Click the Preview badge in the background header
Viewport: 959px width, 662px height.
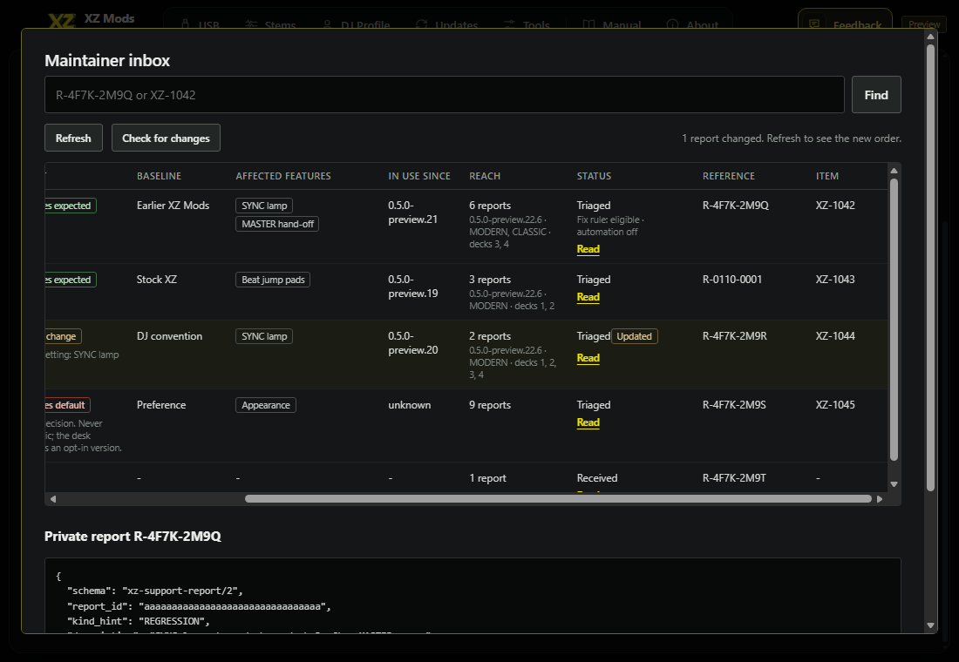(923, 24)
